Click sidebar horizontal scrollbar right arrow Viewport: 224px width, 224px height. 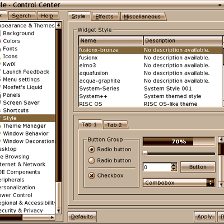(52, 217)
